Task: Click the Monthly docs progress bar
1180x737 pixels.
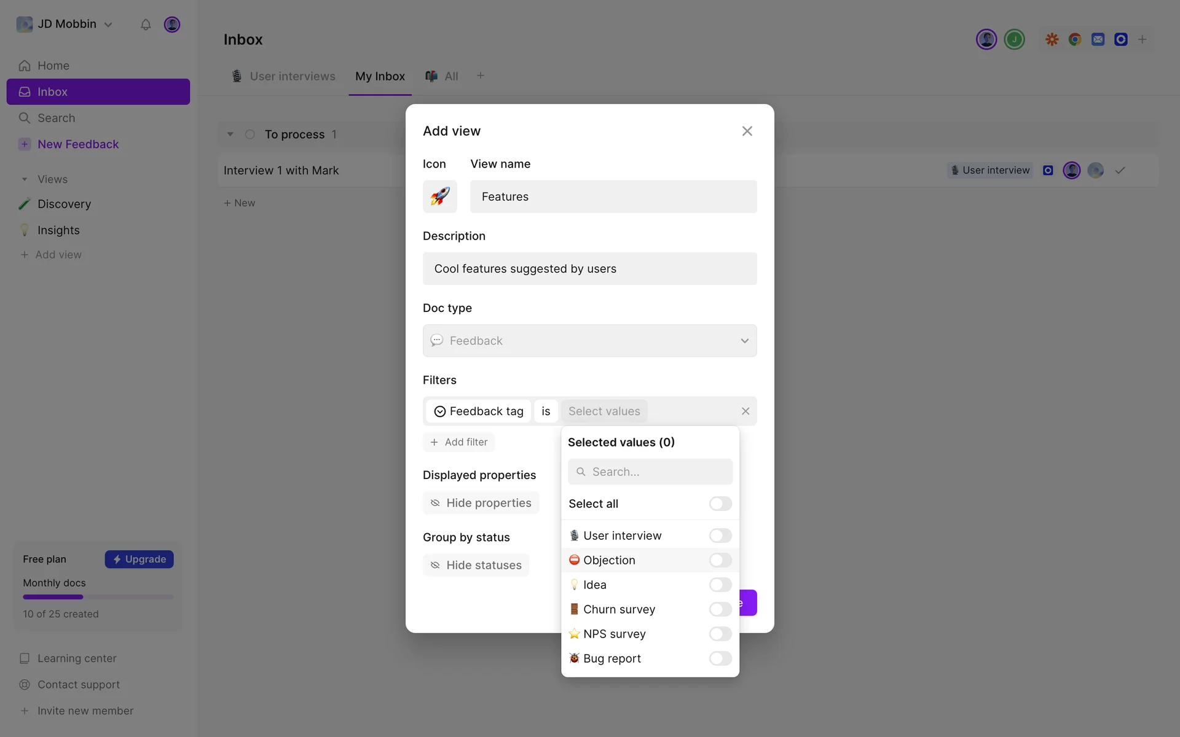Action: pos(98,597)
